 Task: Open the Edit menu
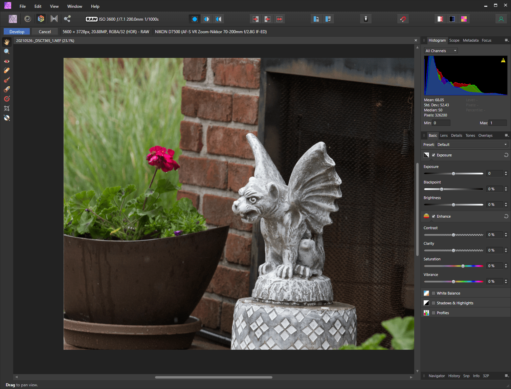pos(38,6)
